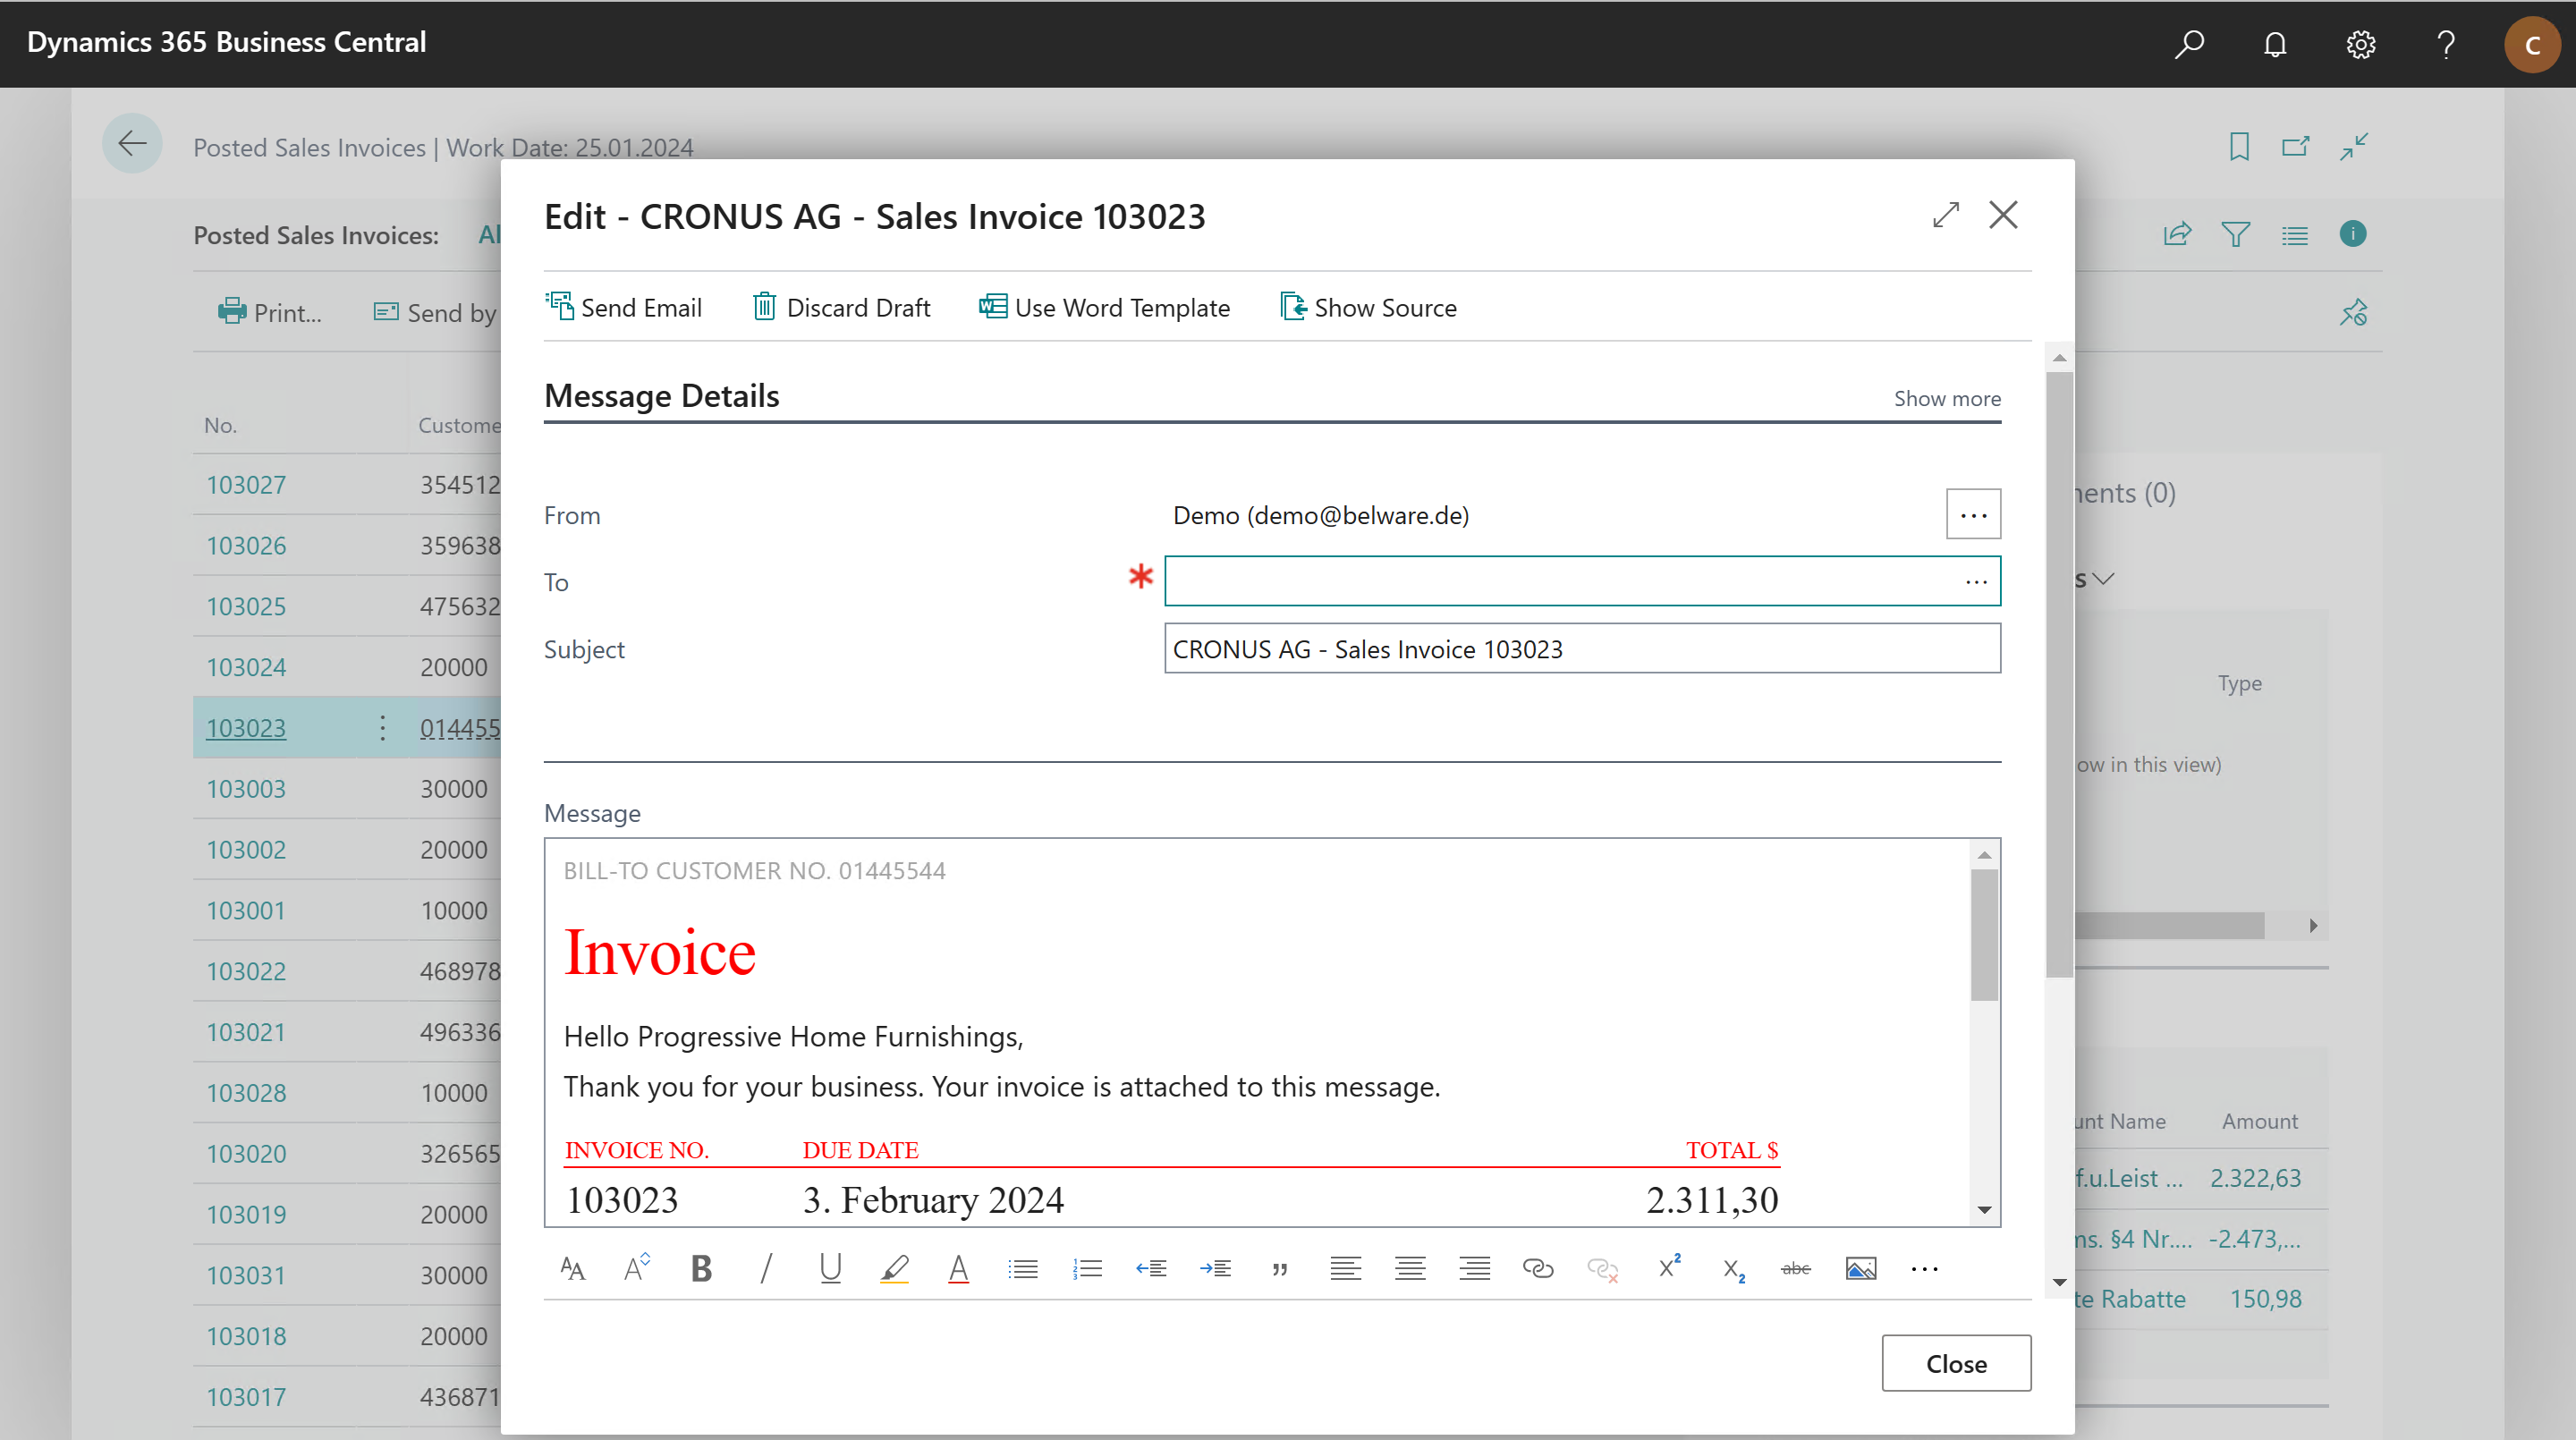Apply superscript formatting
2576x1440 pixels.
1668,1268
